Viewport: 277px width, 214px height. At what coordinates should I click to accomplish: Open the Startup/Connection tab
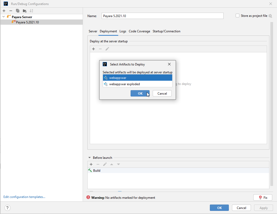pyautogui.click(x=166, y=31)
